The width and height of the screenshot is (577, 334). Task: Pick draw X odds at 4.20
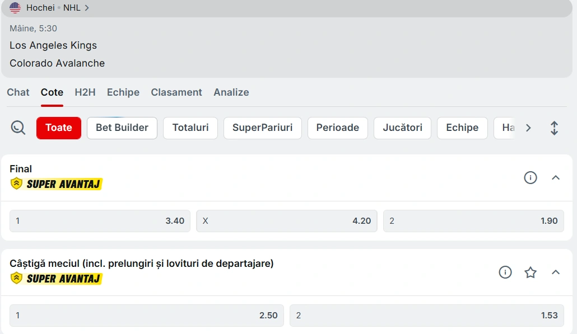(x=286, y=221)
